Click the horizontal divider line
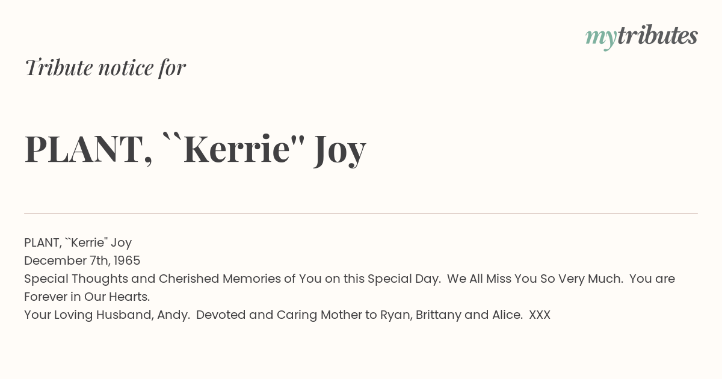The height and width of the screenshot is (379, 722). point(361,214)
